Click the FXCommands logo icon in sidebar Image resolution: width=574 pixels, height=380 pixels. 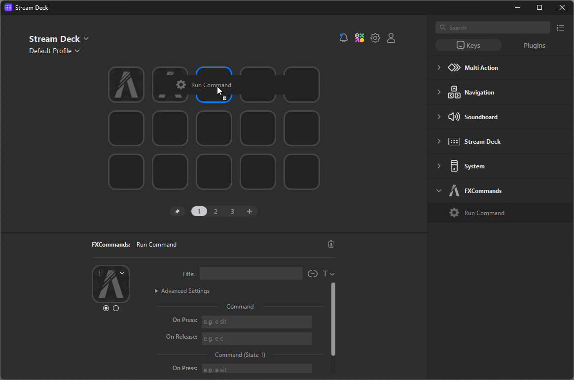[x=454, y=190]
